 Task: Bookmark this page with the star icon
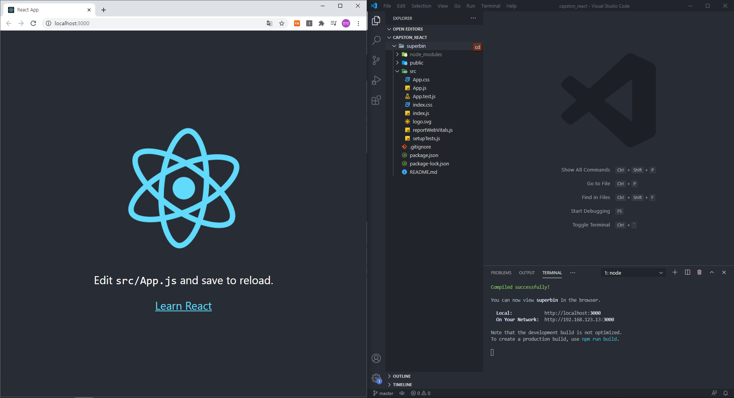(x=282, y=23)
